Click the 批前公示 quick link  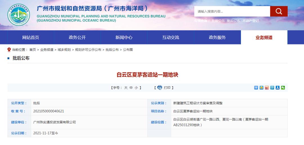click(x=218, y=21)
